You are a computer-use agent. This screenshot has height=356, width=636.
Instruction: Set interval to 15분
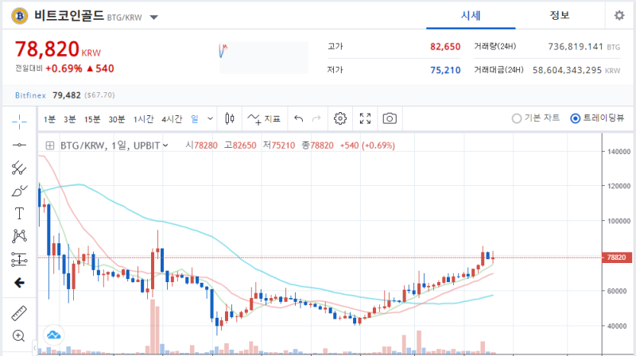coord(92,119)
